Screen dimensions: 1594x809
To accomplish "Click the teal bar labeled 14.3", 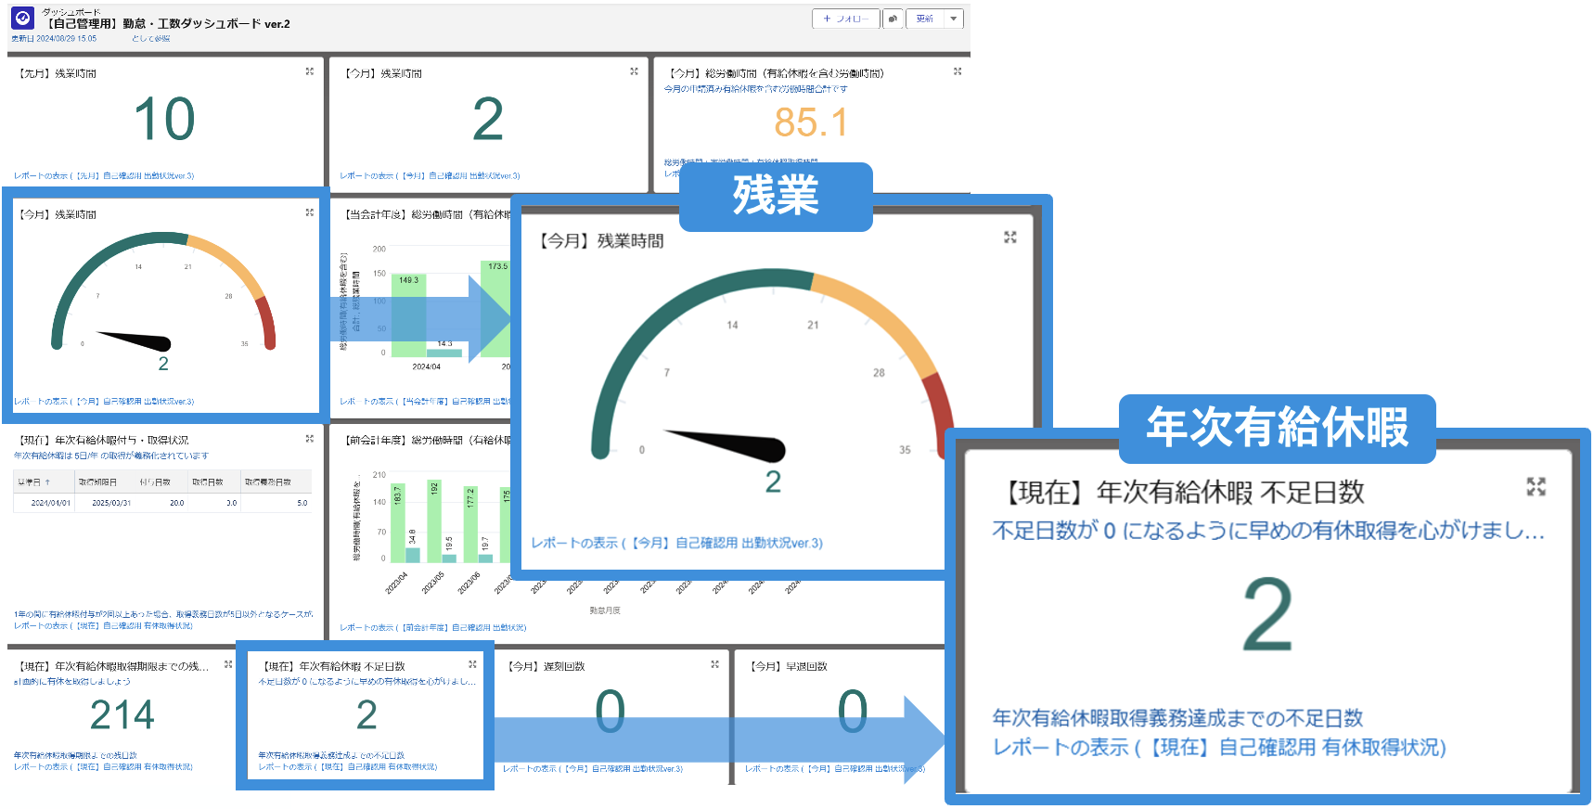I will (x=444, y=353).
